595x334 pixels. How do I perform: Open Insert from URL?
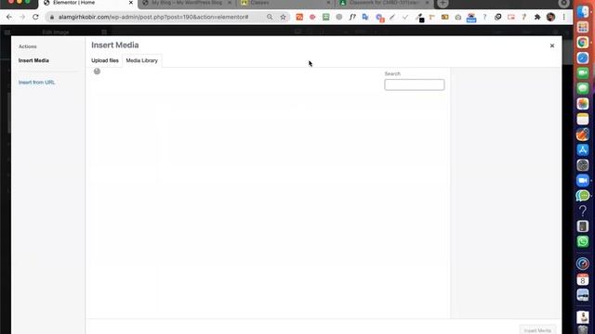[x=37, y=83]
